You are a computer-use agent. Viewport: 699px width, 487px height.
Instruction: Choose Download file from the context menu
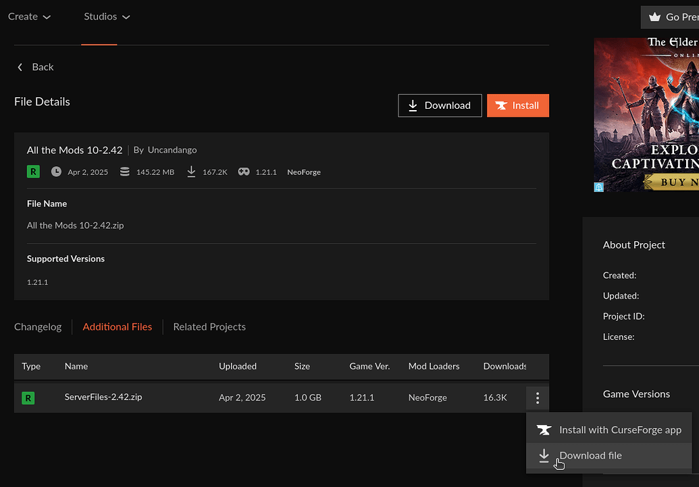pyautogui.click(x=590, y=455)
